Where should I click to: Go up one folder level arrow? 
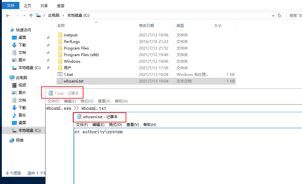pos(31,16)
